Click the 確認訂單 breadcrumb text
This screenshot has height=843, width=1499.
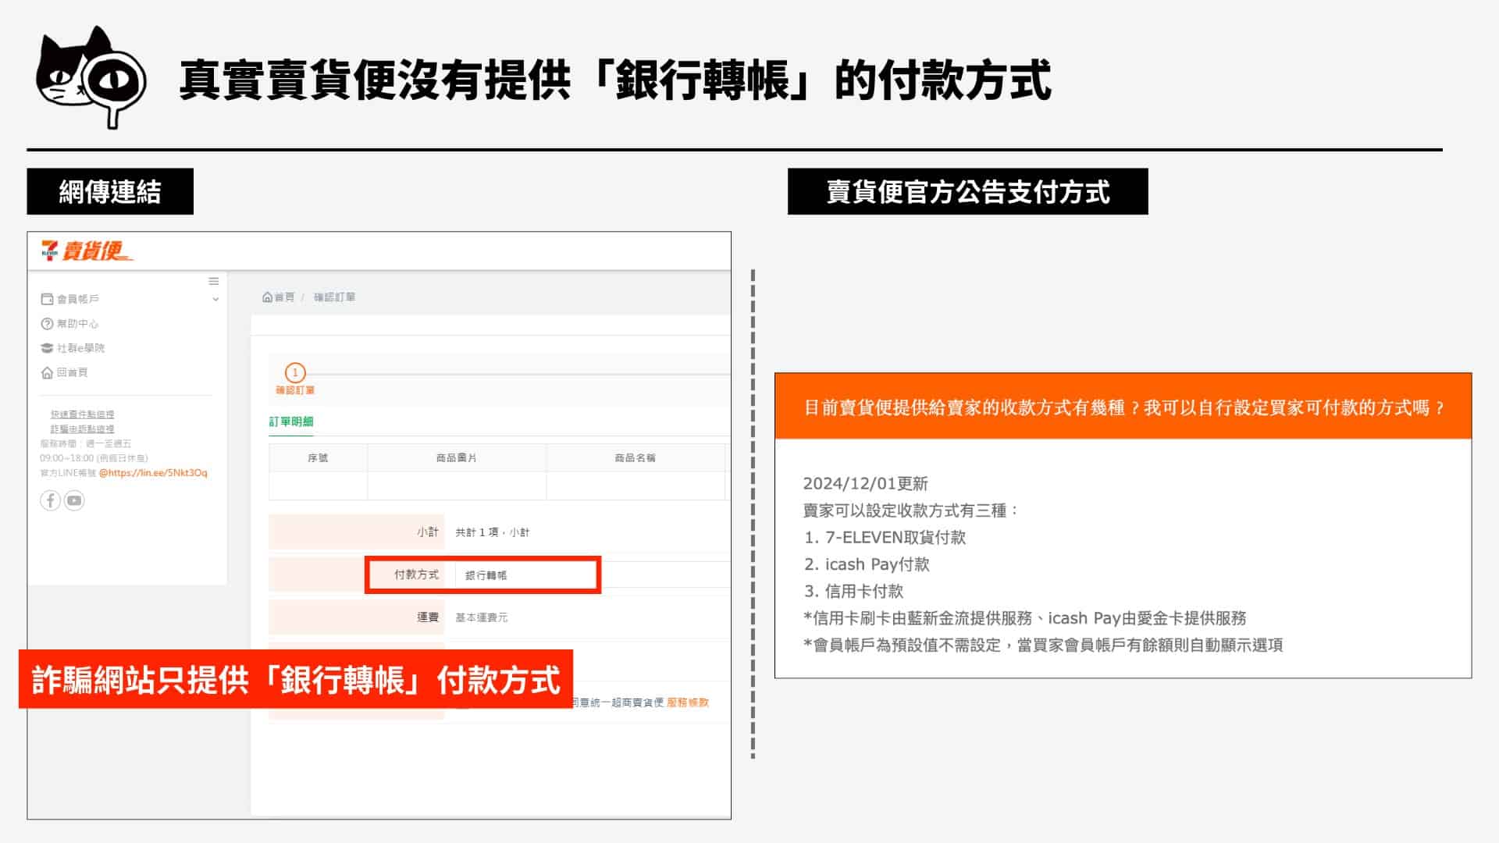[x=334, y=297]
